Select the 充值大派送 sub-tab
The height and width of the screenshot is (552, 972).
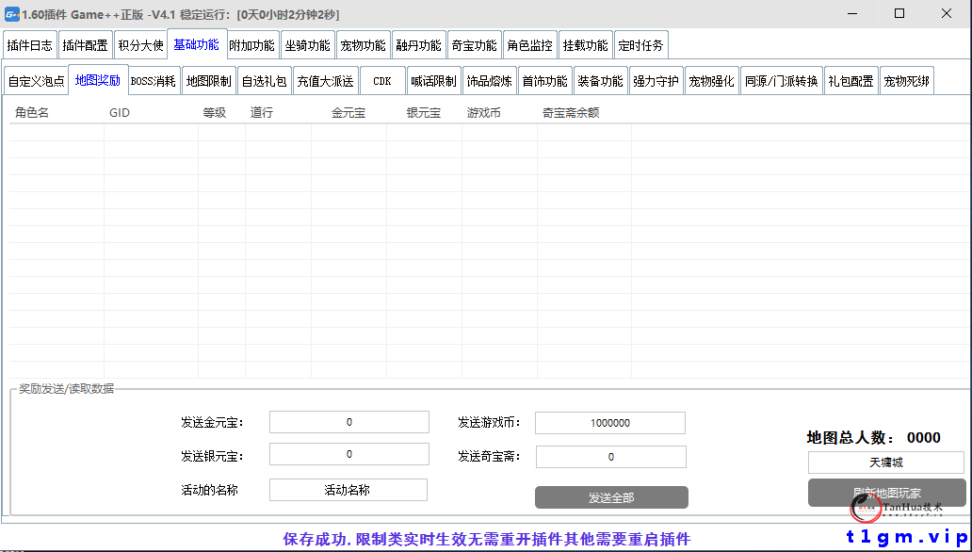(x=325, y=80)
